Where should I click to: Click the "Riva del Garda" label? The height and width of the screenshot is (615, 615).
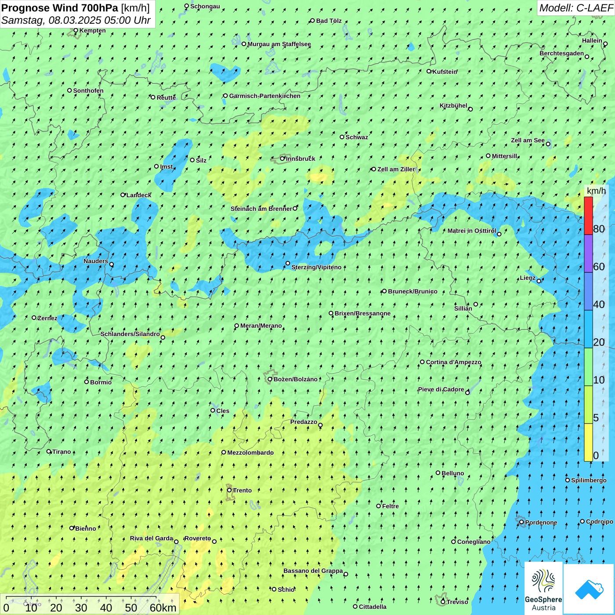(x=152, y=538)
